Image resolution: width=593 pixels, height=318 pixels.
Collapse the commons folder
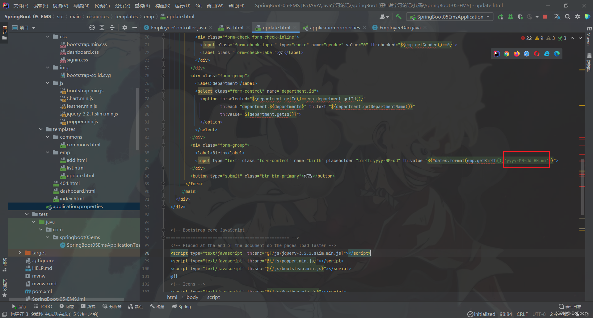[48, 137]
